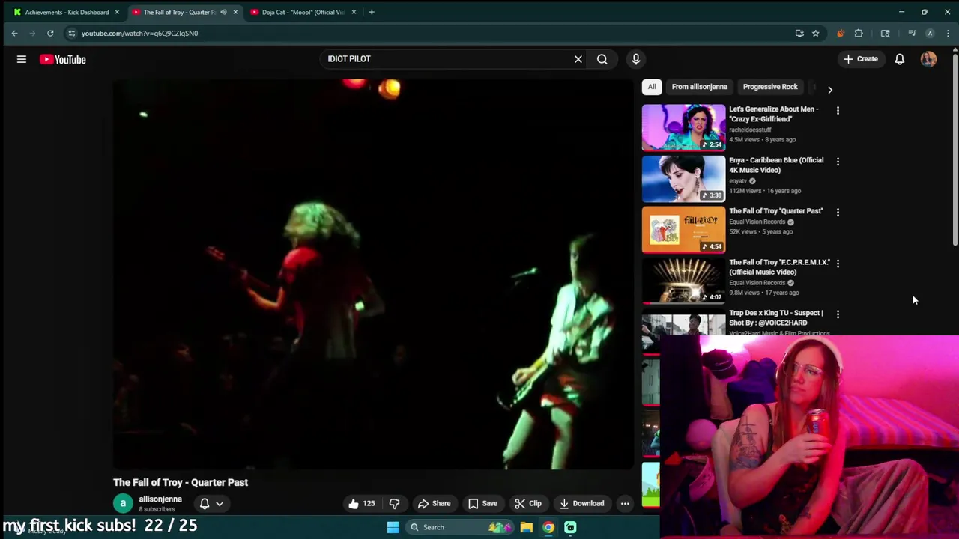
Task: View site information icon in address bar
Action: coord(71,33)
